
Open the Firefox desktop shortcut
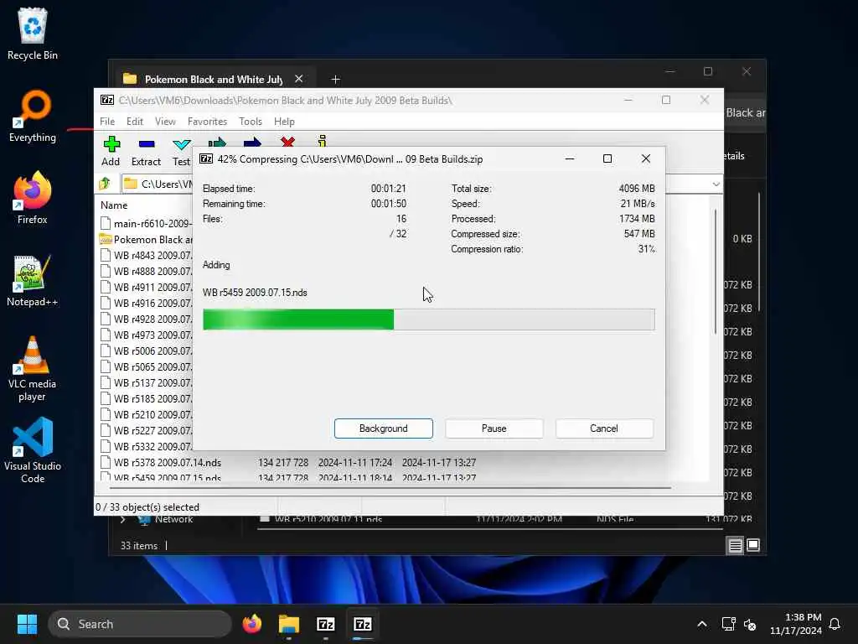point(33,198)
